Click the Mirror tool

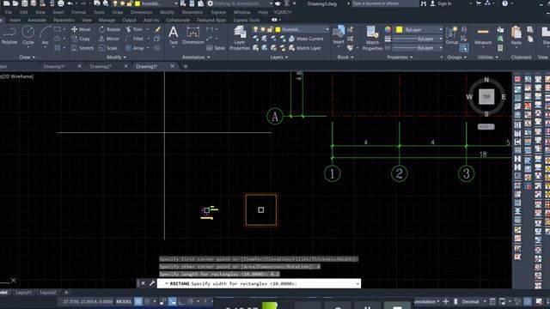[109, 39]
